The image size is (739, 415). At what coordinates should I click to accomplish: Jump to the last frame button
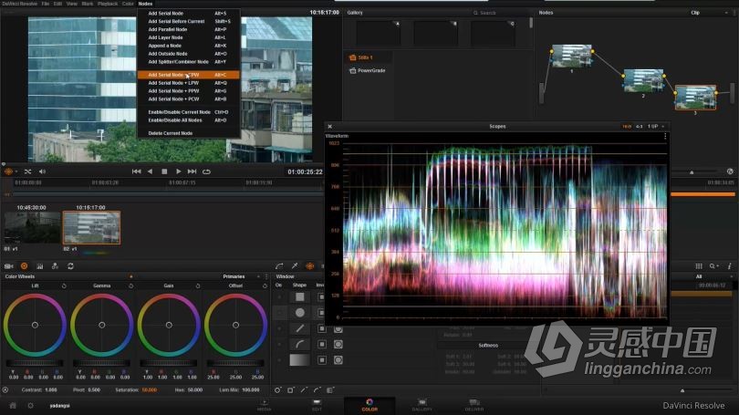[192, 171]
